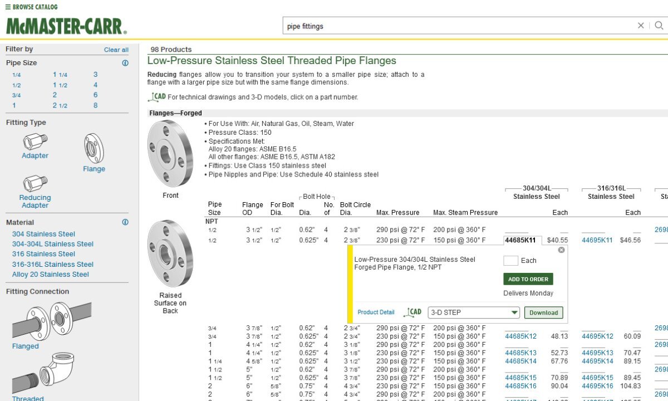Filter by 304 Stainless Steel material
This screenshot has height=401, width=668.
click(x=43, y=234)
